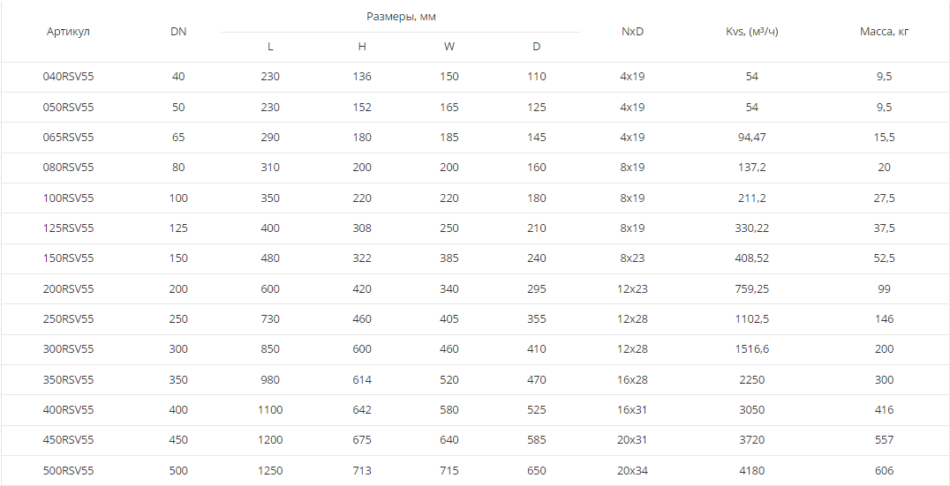Click the Kvs value 3720
950x486 pixels.
(x=752, y=440)
